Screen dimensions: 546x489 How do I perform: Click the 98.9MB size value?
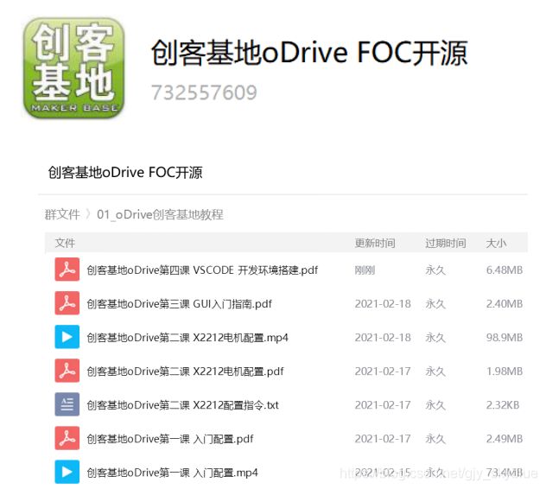point(505,338)
